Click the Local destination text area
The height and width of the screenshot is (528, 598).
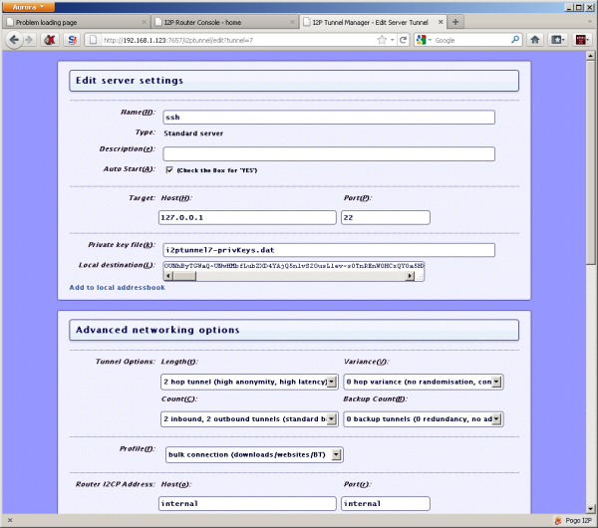[293, 266]
